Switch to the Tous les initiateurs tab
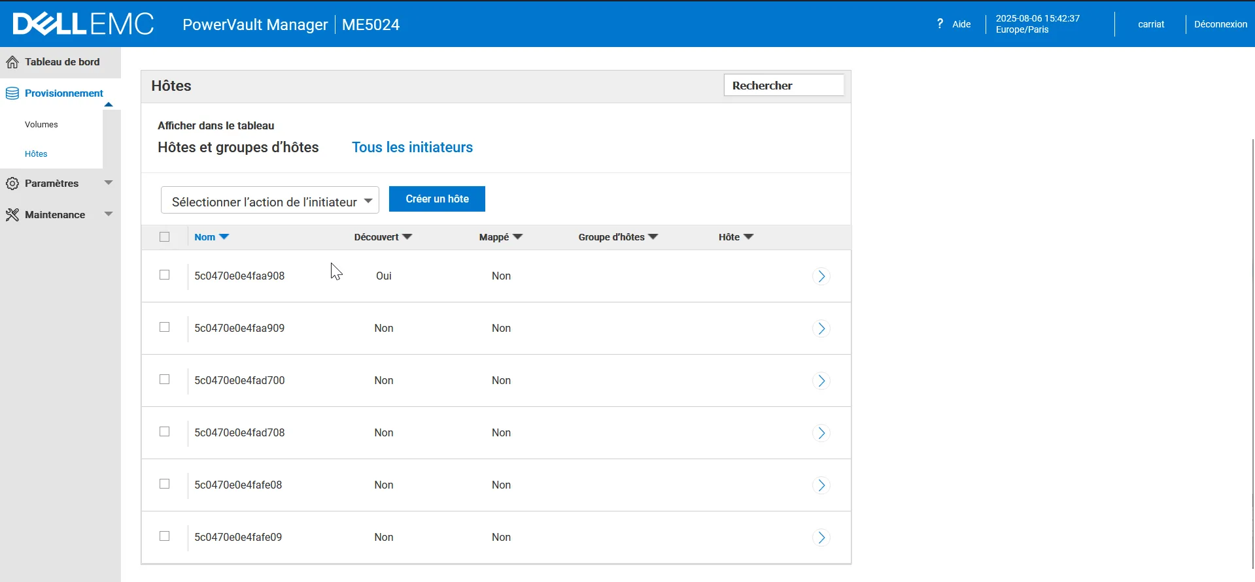This screenshot has height=582, width=1255. coord(412,148)
